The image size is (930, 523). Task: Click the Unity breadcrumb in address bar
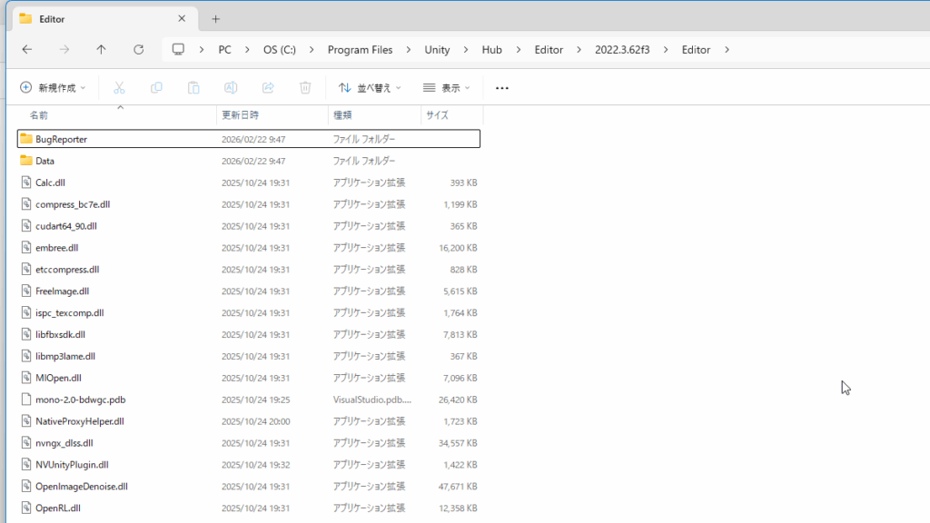(437, 50)
